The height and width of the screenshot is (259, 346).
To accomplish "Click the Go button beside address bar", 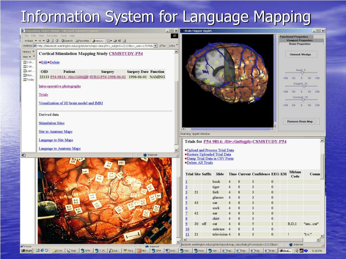I will point(163,46).
